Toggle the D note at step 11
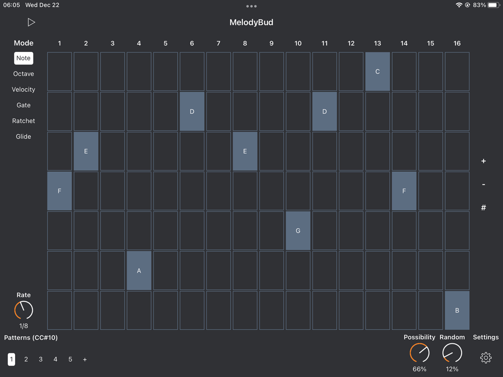Image resolution: width=503 pixels, height=377 pixels. (325, 111)
